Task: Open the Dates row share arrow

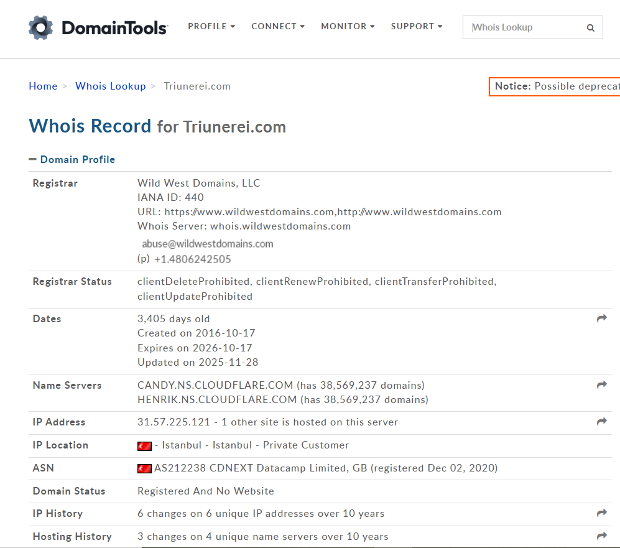Action: click(x=601, y=318)
